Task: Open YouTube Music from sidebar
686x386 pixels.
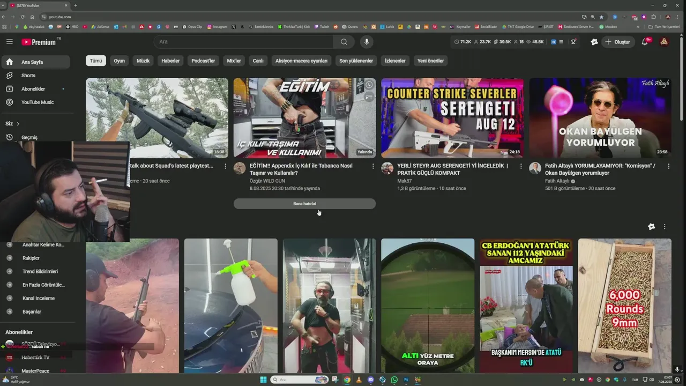Action: [35, 102]
